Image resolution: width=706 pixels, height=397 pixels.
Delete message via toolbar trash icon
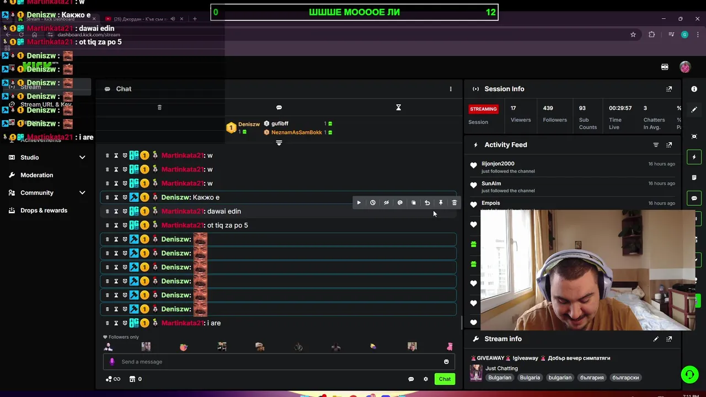[454, 203]
